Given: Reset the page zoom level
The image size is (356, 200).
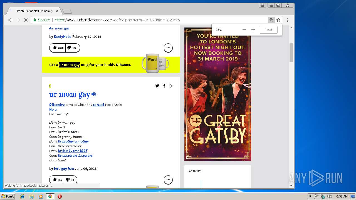Looking at the screenshot, I should 268,30.
